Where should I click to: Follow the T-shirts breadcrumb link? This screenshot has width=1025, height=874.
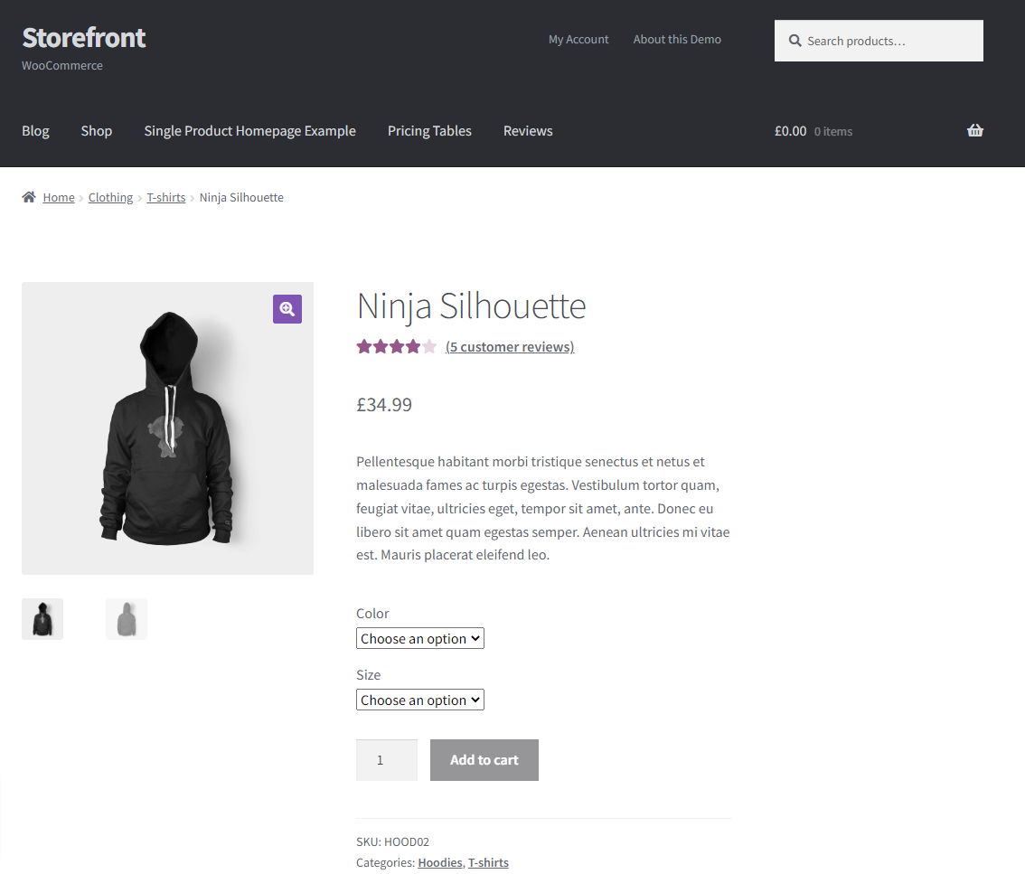pyautogui.click(x=166, y=196)
